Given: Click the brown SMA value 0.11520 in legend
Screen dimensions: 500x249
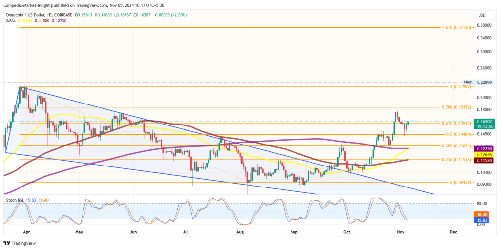Looking at the screenshot, I should [x=42, y=21].
